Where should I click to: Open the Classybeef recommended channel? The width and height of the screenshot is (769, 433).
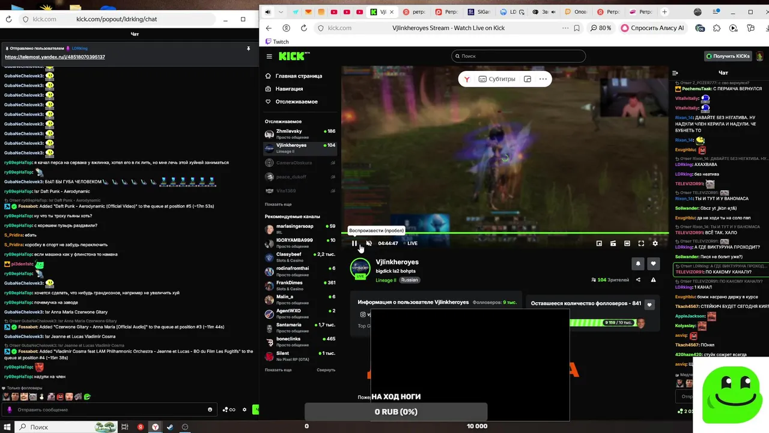(300, 257)
